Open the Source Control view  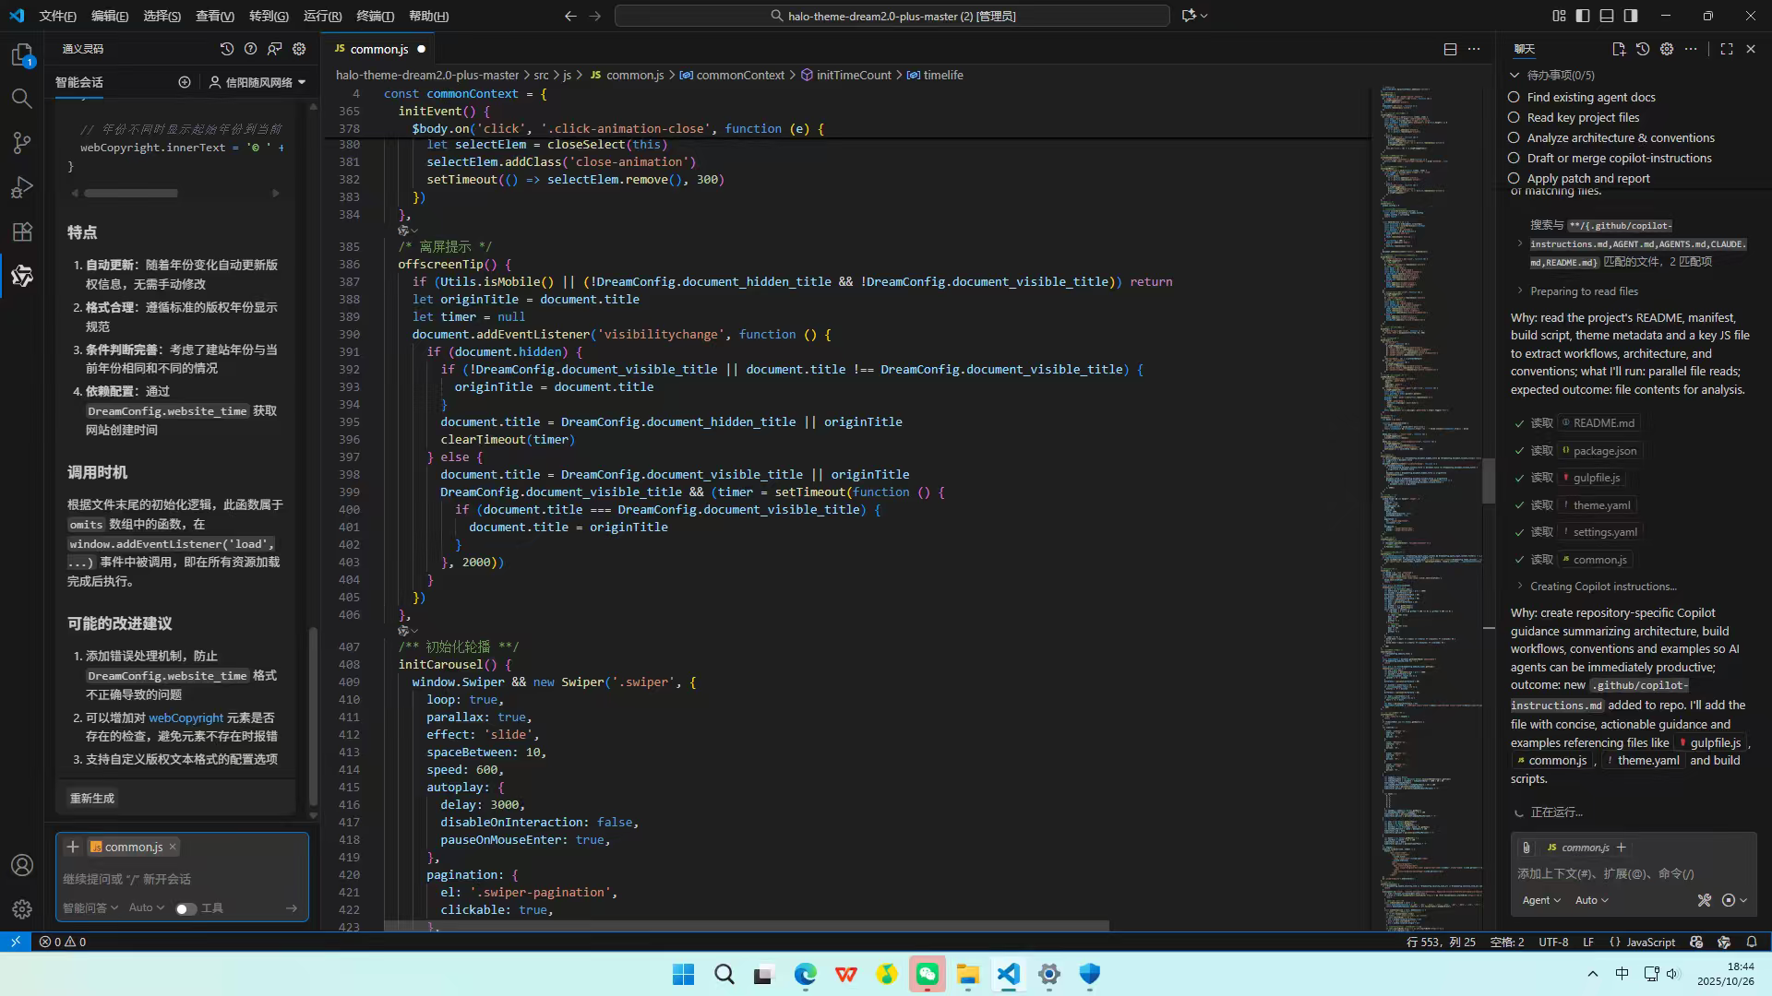pos(22,143)
